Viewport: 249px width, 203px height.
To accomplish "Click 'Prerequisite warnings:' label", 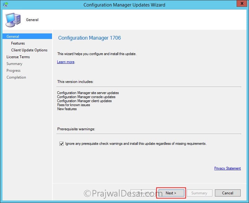I will 76,129.
